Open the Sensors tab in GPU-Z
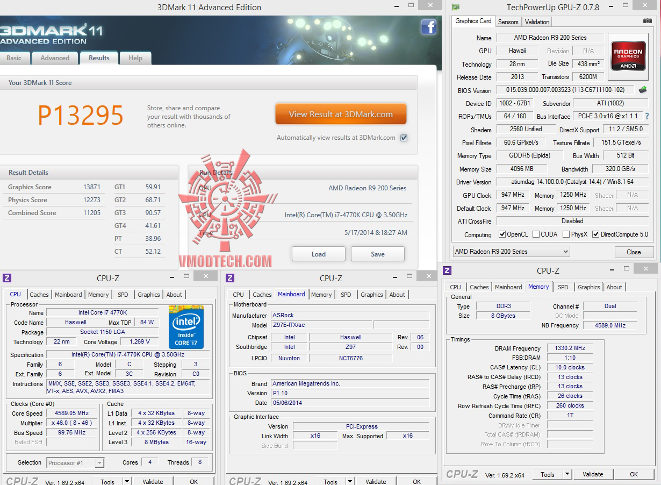This screenshot has width=661, height=485. pos(508,22)
